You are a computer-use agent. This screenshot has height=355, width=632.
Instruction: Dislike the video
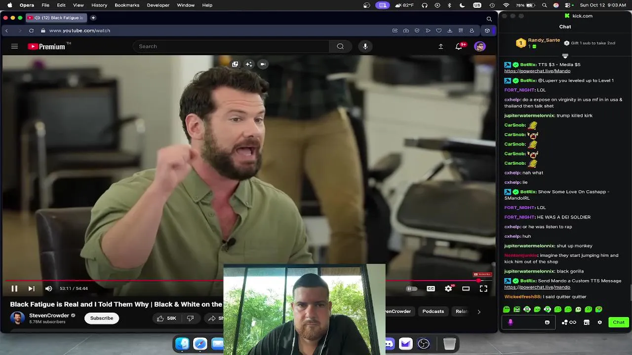pyautogui.click(x=191, y=318)
